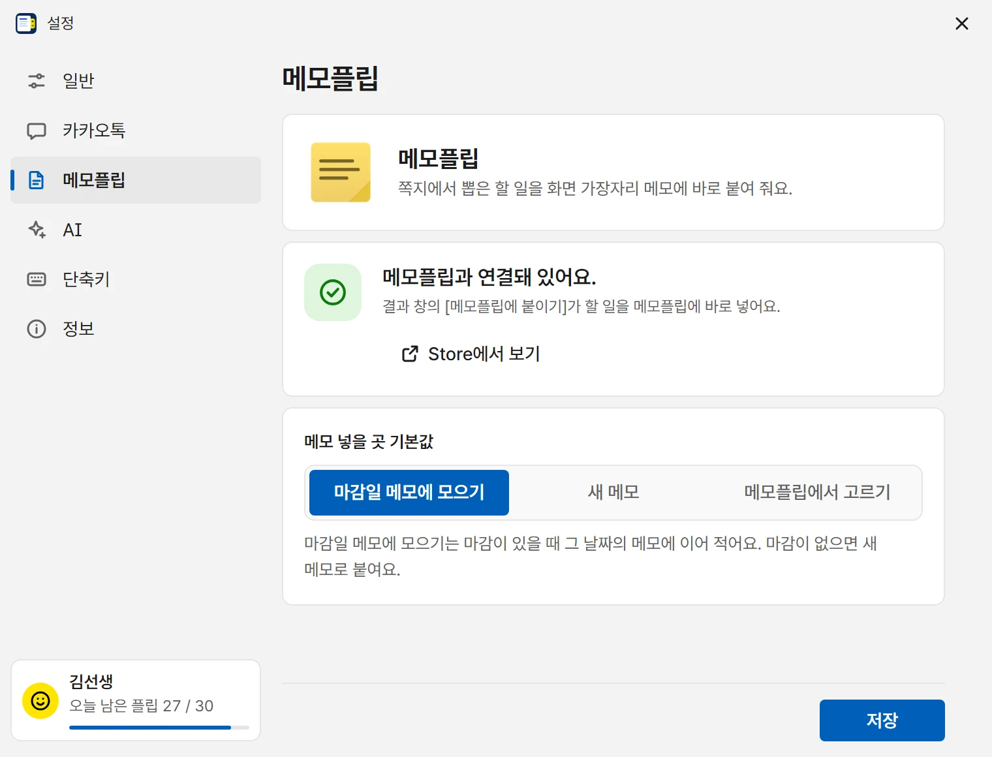Click the yellow sticky note icon
The image size is (992, 757).
tap(341, 172)
